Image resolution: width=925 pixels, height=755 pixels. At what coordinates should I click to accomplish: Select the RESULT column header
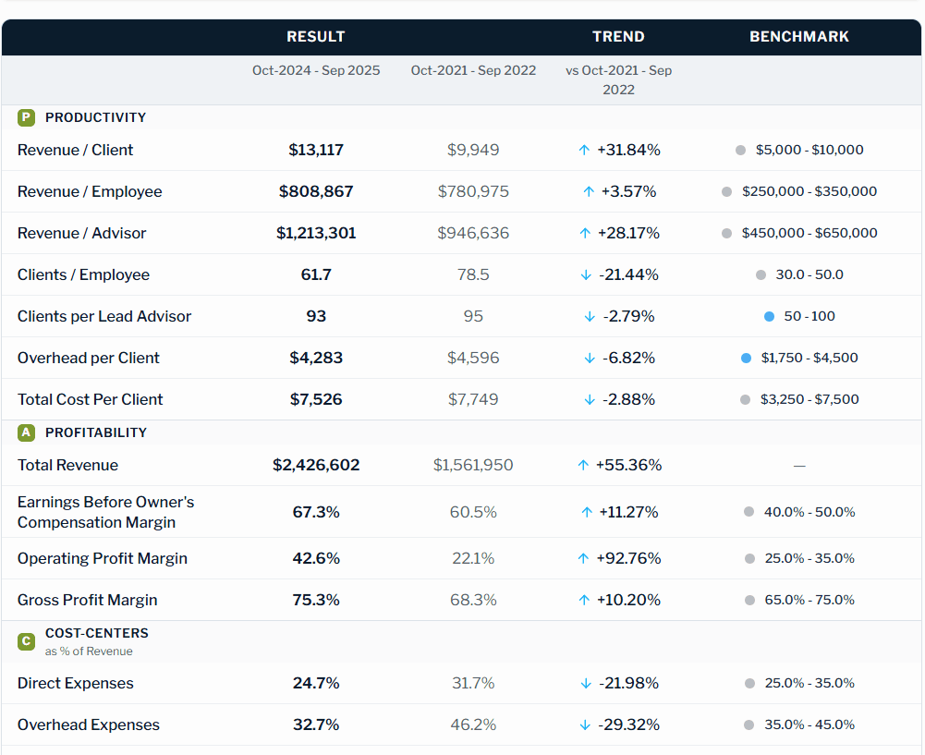point(315,36)
